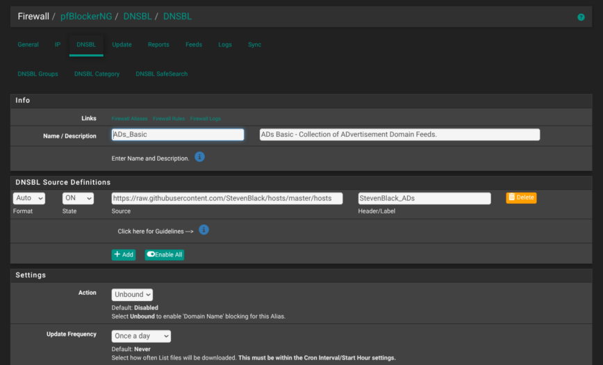Viewport: 603px width, 365px height.
Task: Click the 'Update Frequency' label
Action: (x=72, y=334)
